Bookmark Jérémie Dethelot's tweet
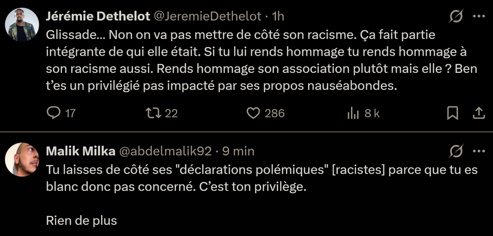The width and height of the screenshot is (493, 236). [453, 113]
